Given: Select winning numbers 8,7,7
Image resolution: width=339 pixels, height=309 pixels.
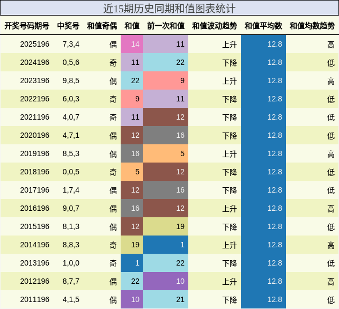Looking at the screenshot, I should point(71,281).
